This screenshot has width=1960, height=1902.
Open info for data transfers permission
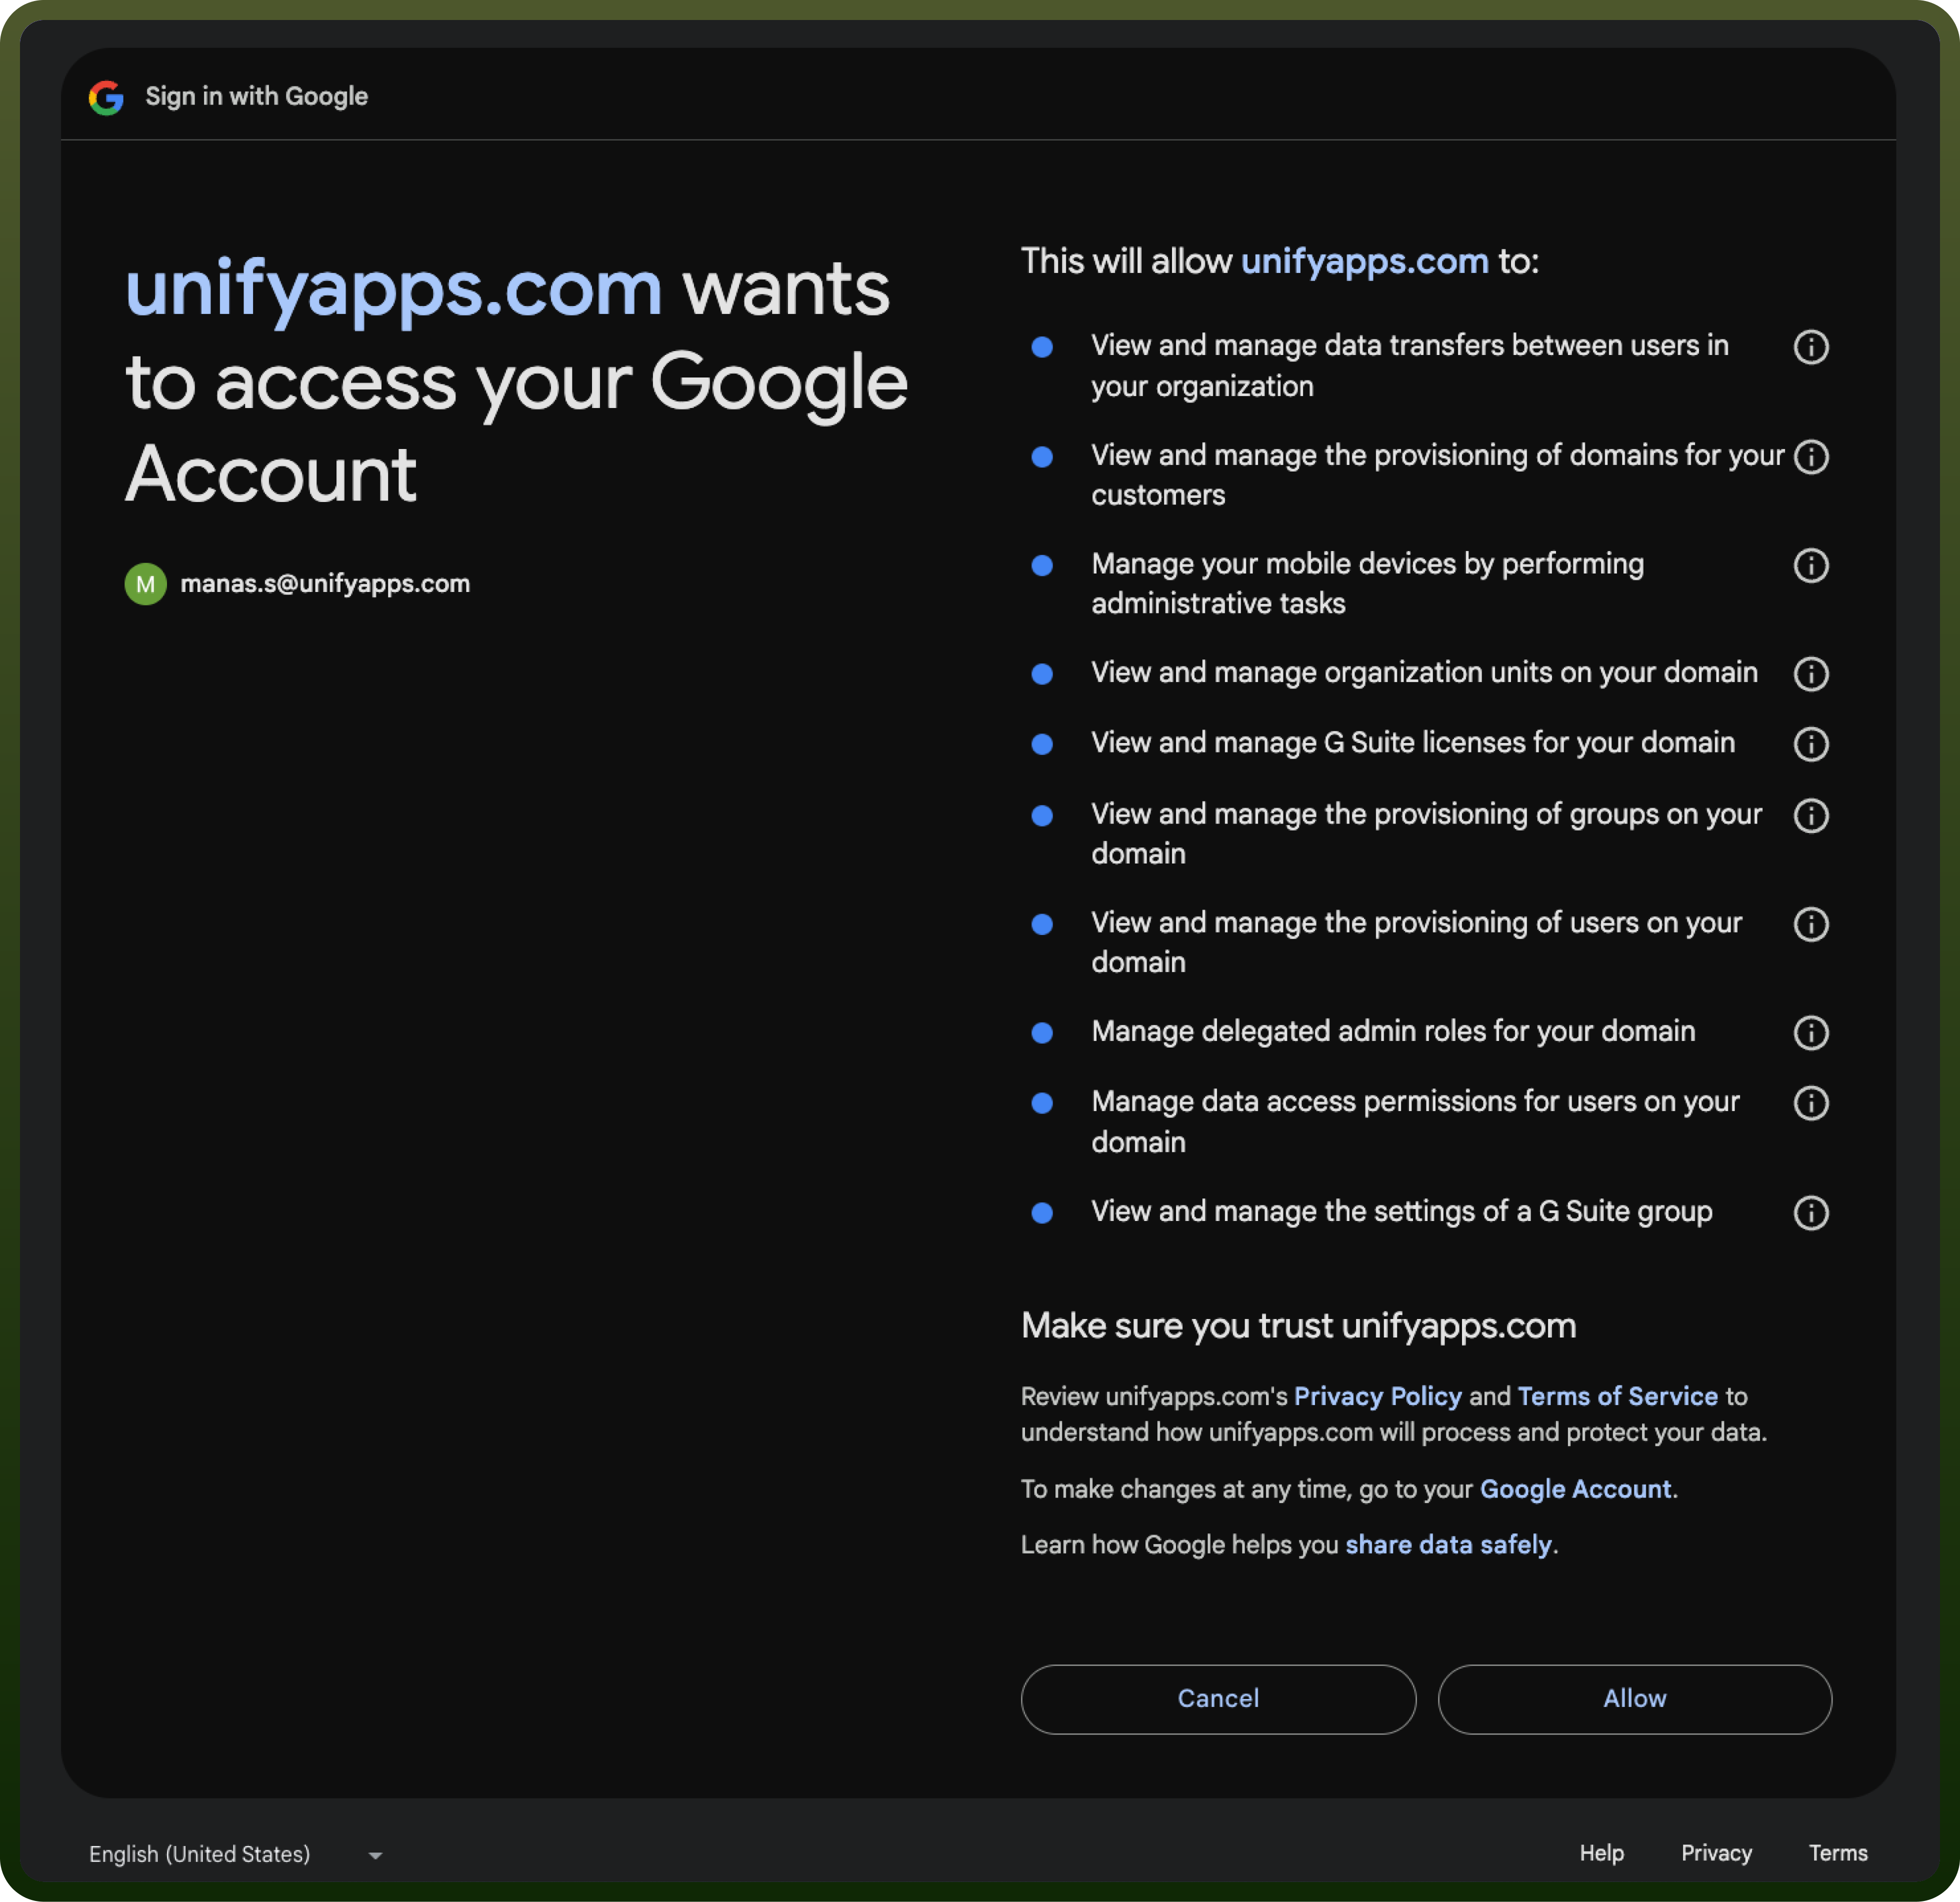pyautogui.click(x=1810, y=347)
